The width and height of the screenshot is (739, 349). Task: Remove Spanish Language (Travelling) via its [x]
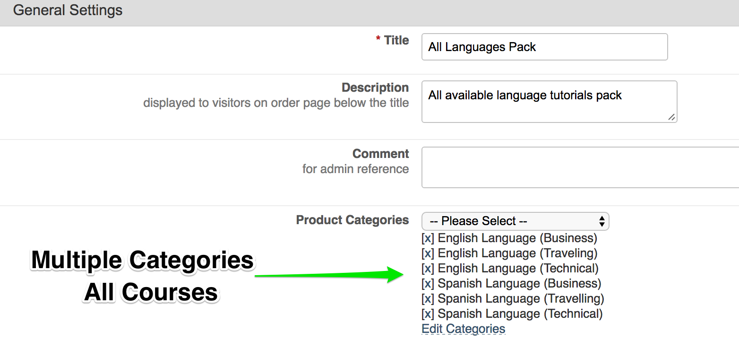[x=427, y=299]
